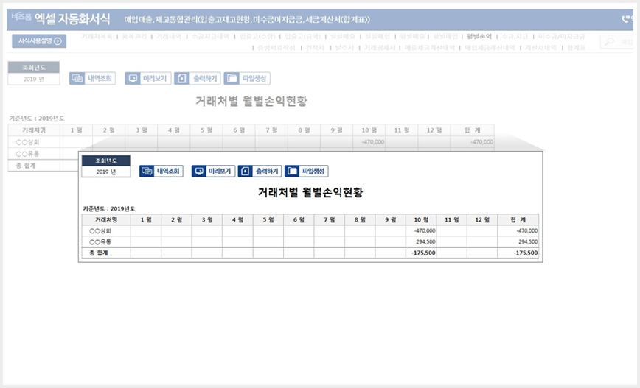Click 거래처별 월별손익현황 title in magnified panel
This screenshot has height=388, width=640.
click(x=310, y=192)
